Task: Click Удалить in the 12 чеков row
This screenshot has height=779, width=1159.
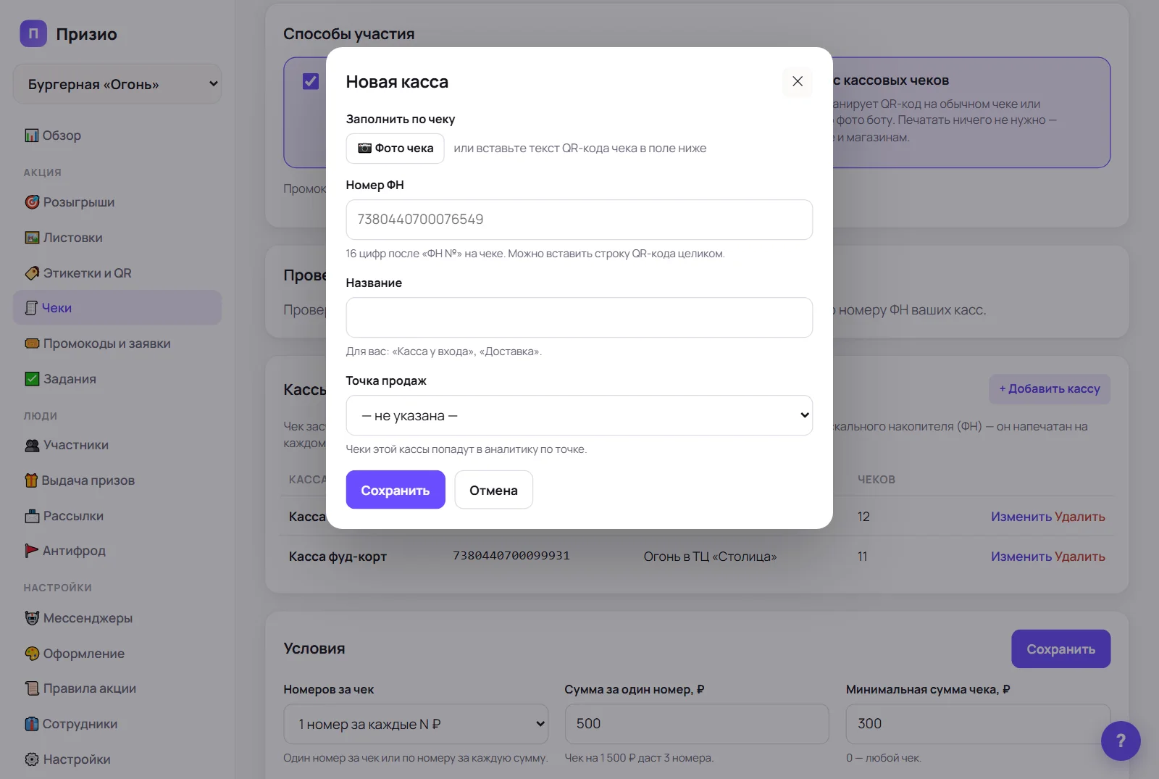Action: tap(1080, 517)
